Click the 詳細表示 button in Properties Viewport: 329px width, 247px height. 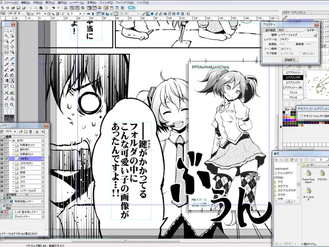[x=290, y=60]
